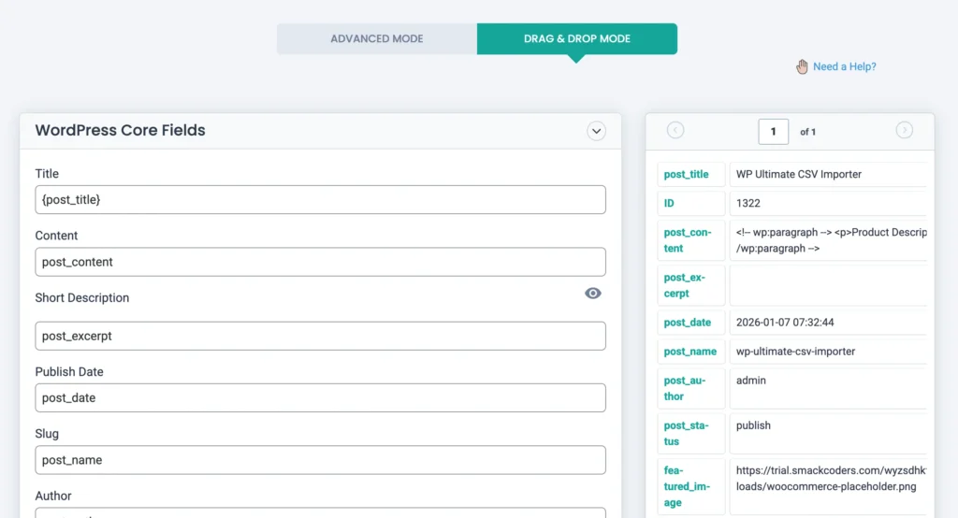Click the record page number box

tap(773, 132)
